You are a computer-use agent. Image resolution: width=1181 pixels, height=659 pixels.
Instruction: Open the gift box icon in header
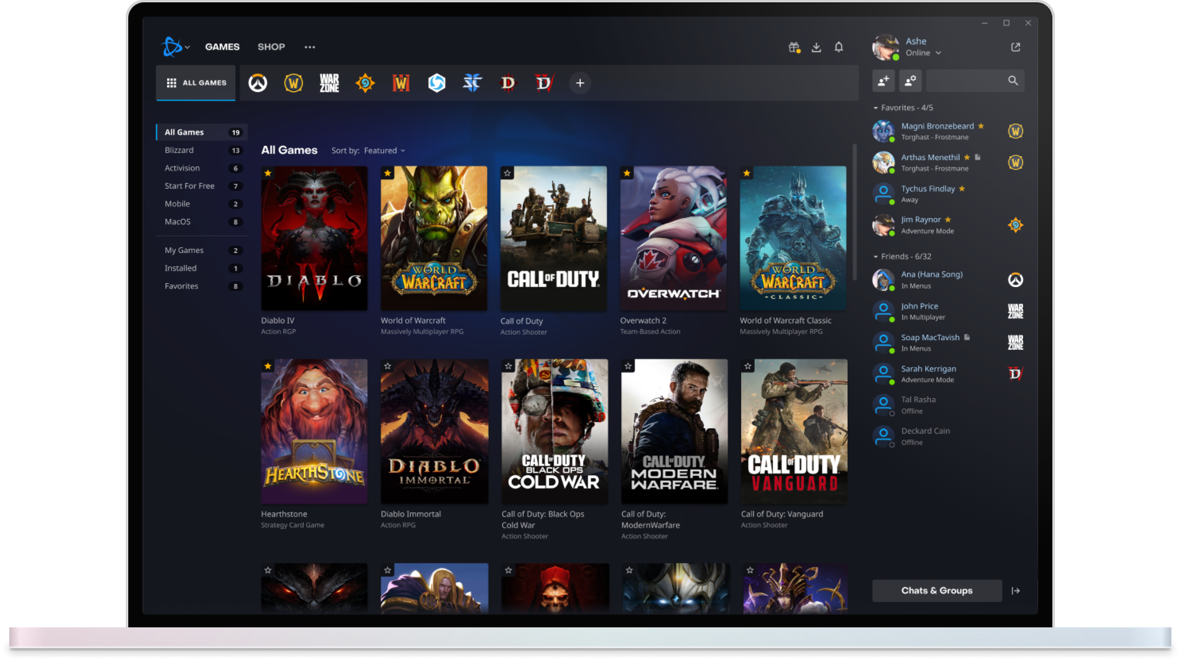(x=794, y=47)
